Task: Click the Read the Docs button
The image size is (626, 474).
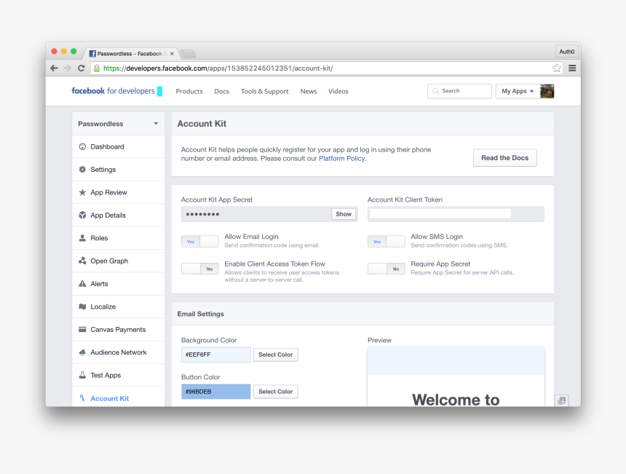Action: pos(505,158)
